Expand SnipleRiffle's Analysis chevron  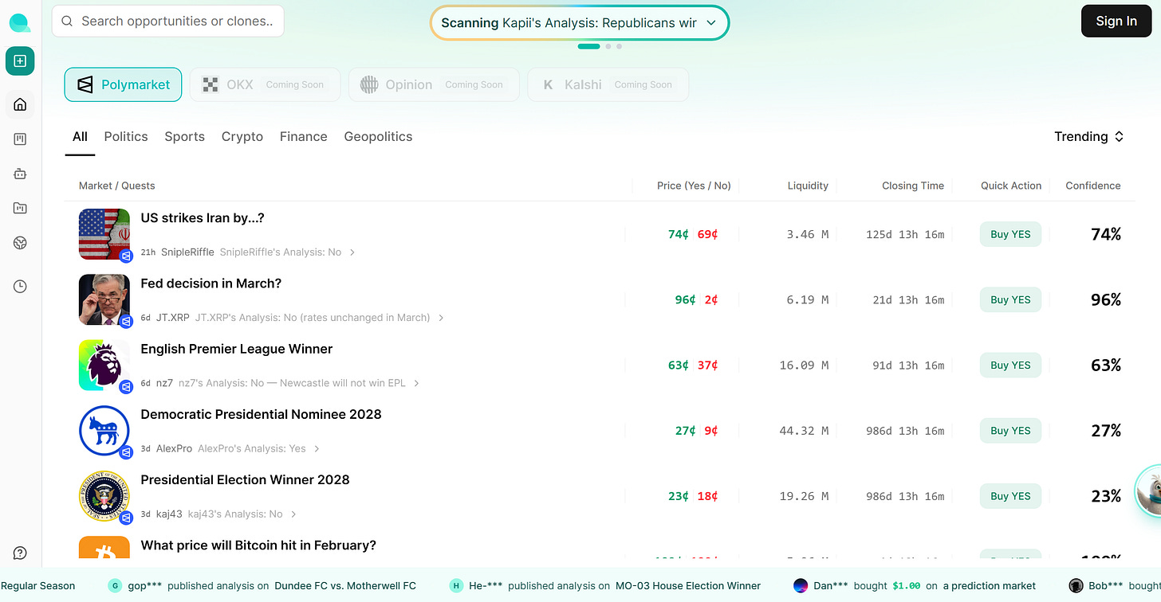coord(352,252)
